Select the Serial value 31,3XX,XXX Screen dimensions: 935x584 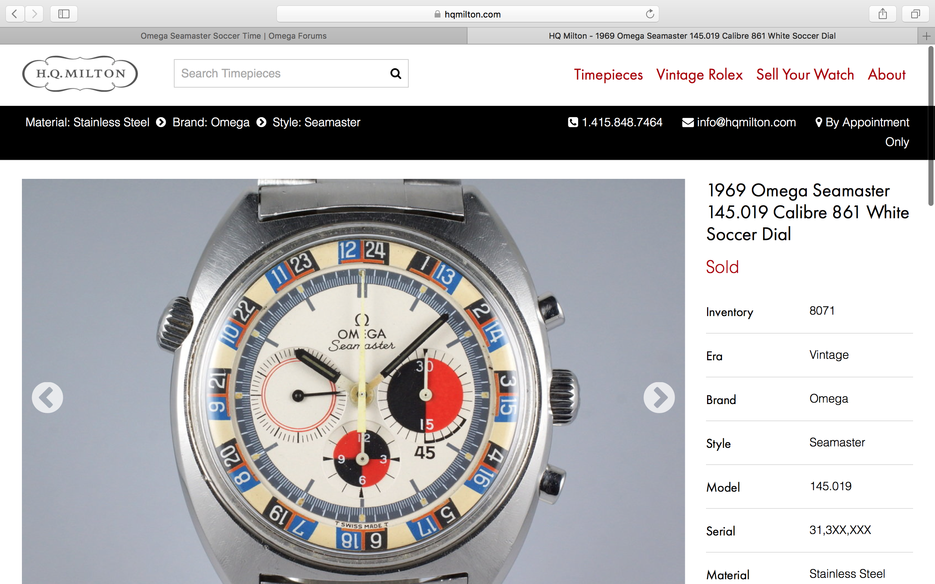(840, 530)
